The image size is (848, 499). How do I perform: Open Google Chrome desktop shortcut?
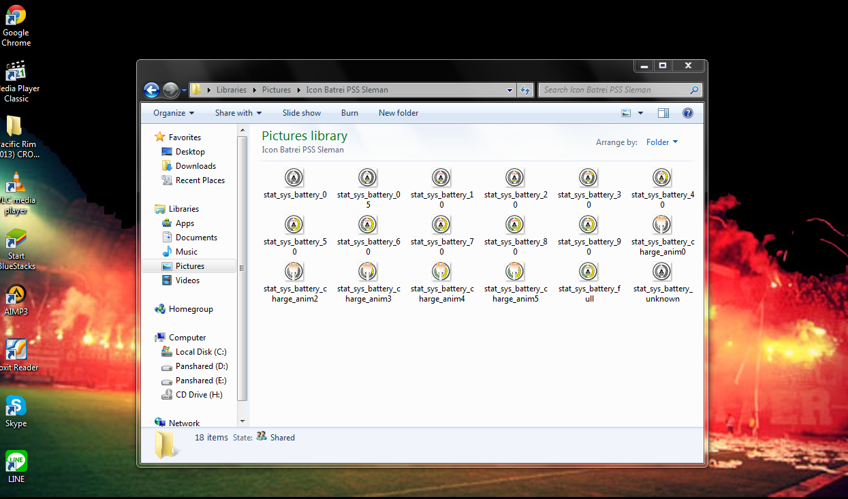(16, 26)
